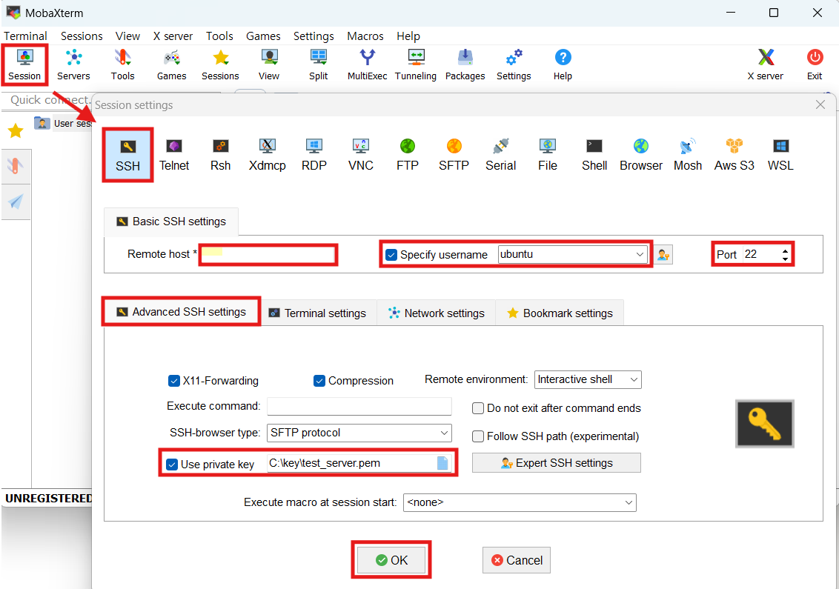This screenshot has height=589, width=839.
Task: Select the Xdmcp session type
Action: pyautogui.click(x=267, y=155)
